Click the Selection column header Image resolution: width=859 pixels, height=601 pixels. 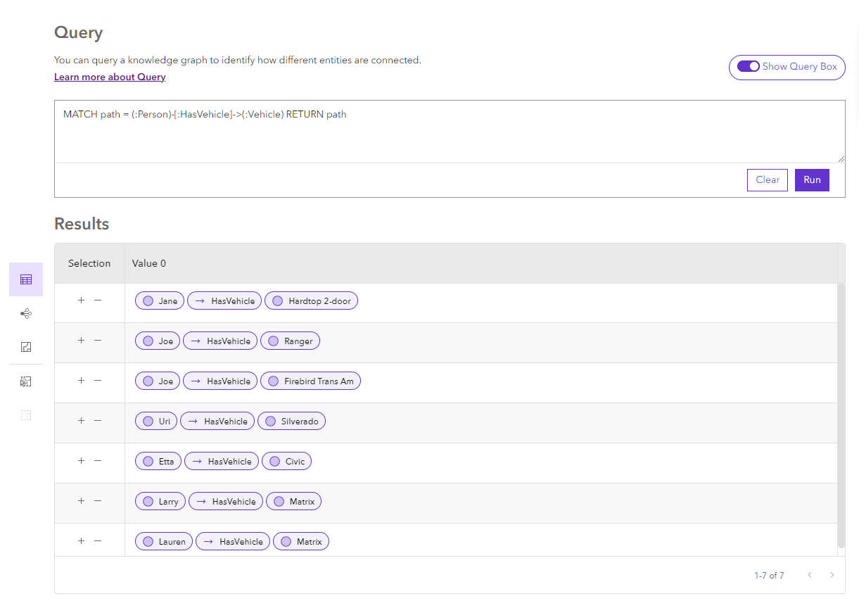(x=89, y=263)
